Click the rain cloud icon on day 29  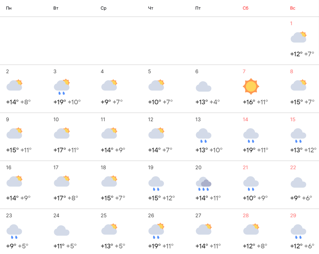298,231
